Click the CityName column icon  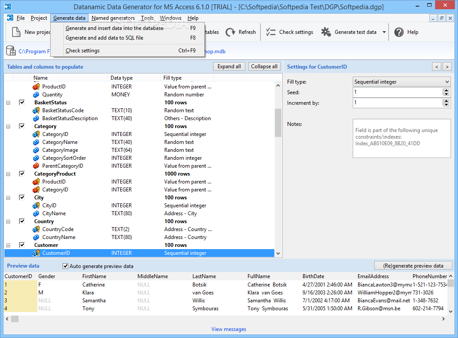click(x=36, y=213)
